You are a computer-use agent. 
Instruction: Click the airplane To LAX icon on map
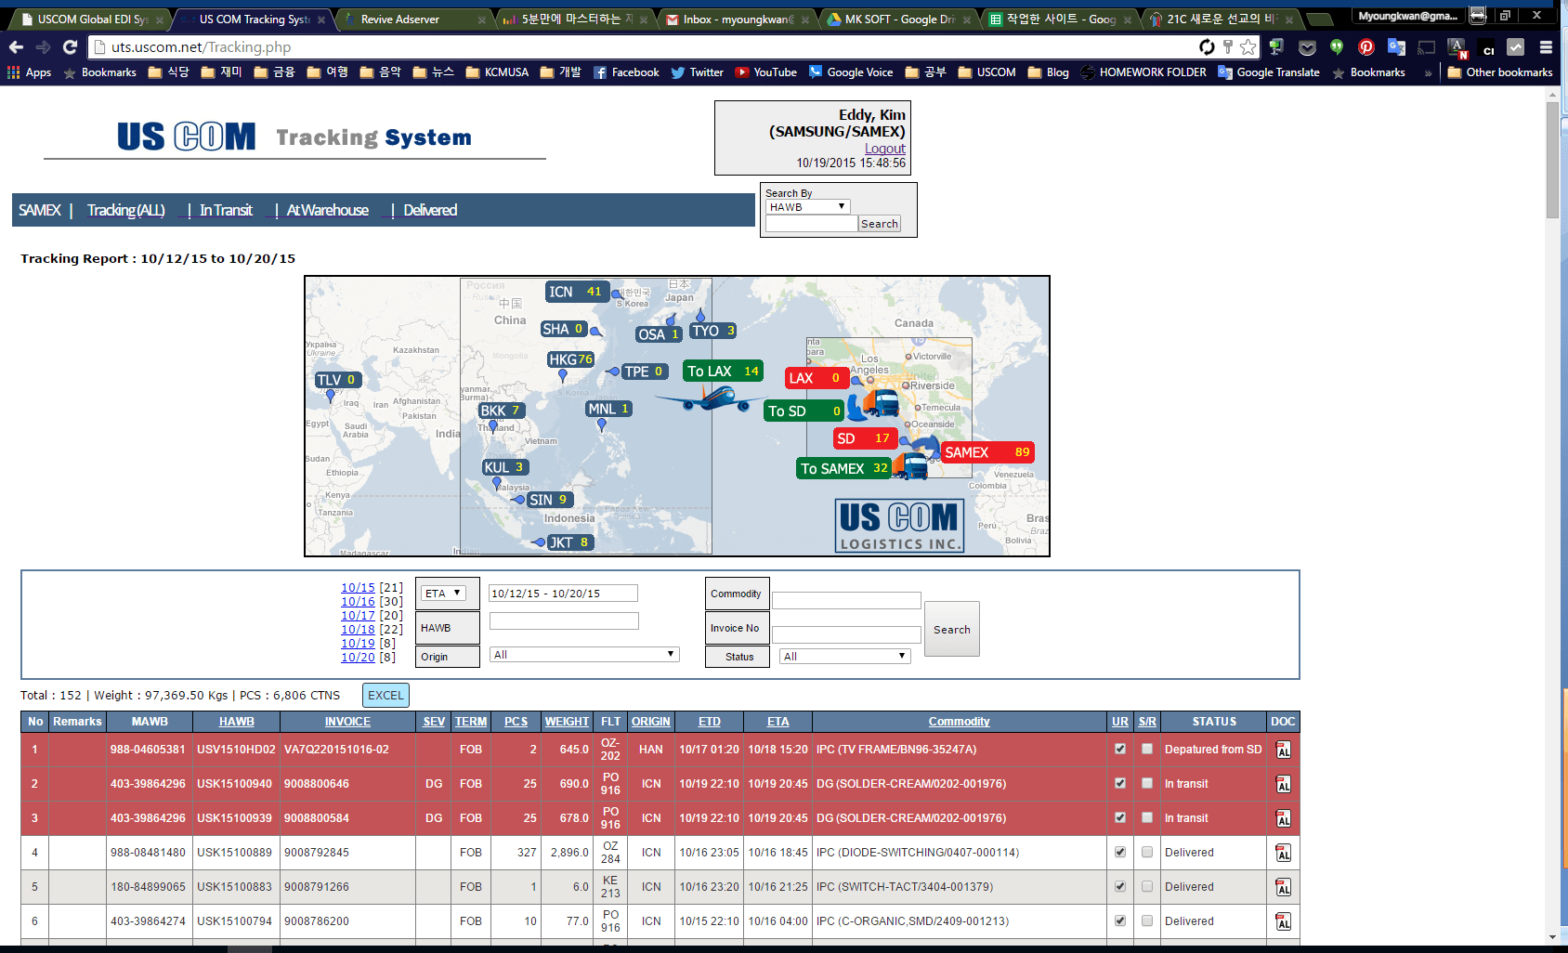[712, 399]
